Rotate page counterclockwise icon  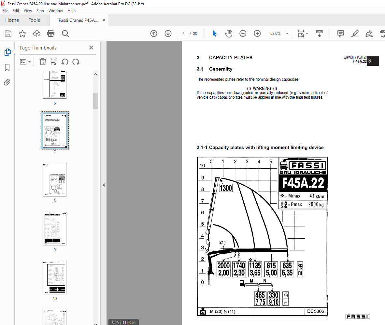pos(65,62)
